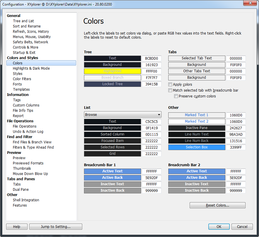
Task: Check Match selected tab with breadcrumb bar
Action: click(170, 90)
